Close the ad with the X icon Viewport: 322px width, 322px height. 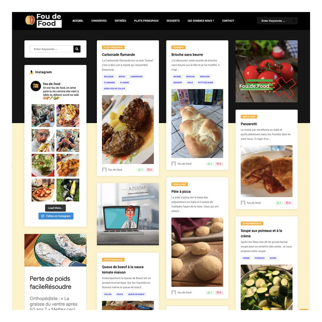click(x=85, y=236)
